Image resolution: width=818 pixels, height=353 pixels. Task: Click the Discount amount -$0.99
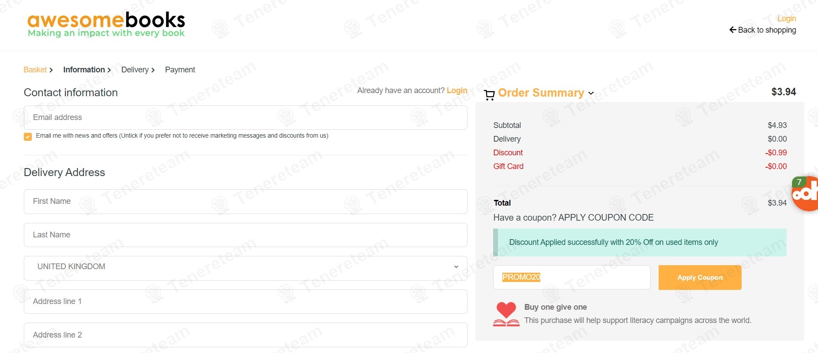pyautogui.click(x=776, y=153)
